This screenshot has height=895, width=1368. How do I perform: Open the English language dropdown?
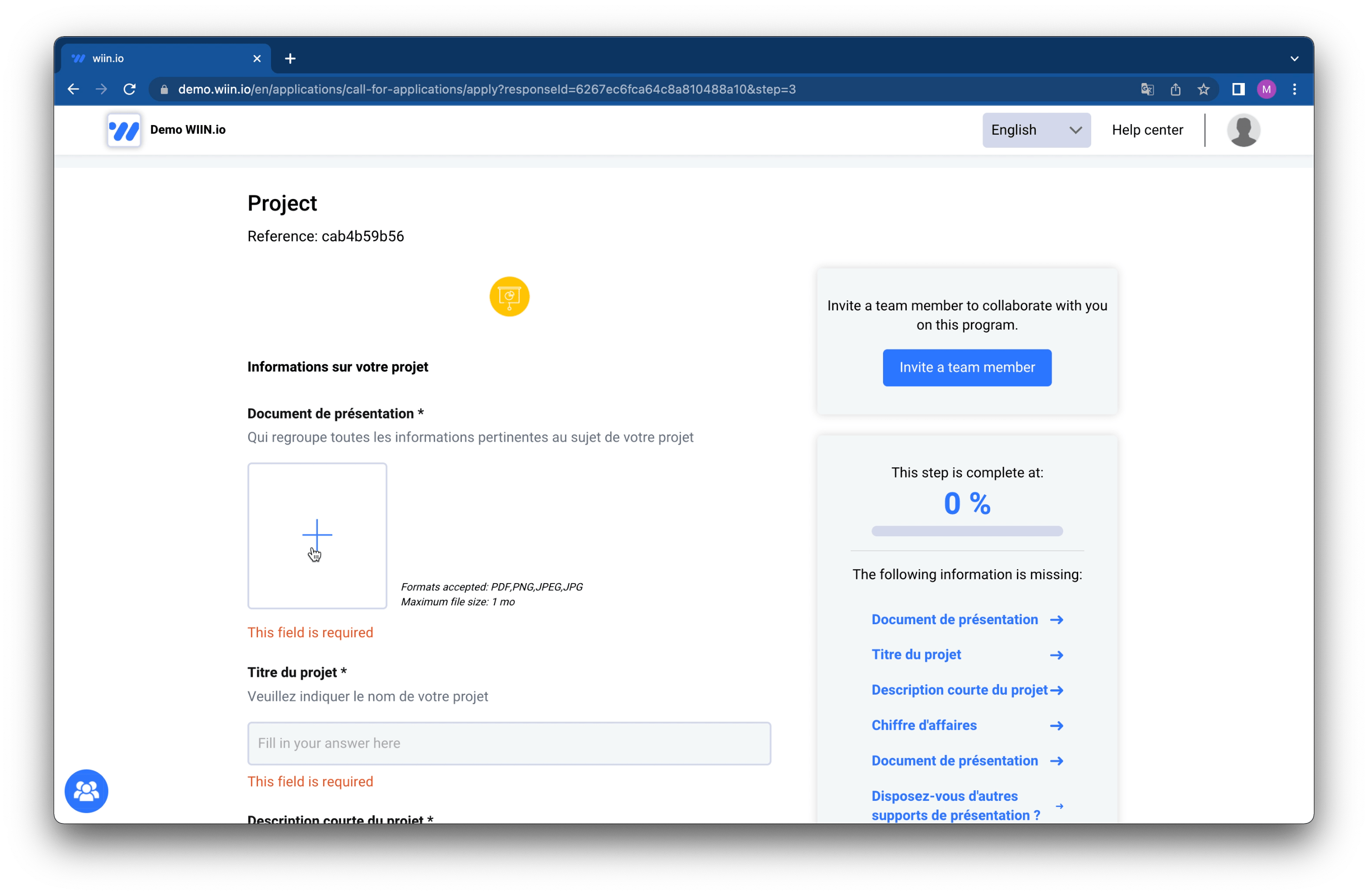tap(1036, 130)
